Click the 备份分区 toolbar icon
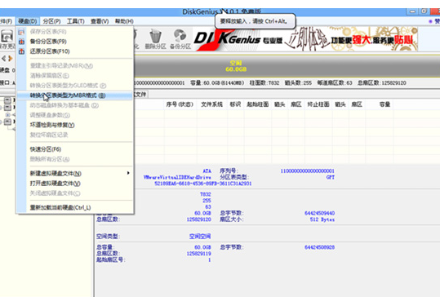 click(x=180, y=39)
